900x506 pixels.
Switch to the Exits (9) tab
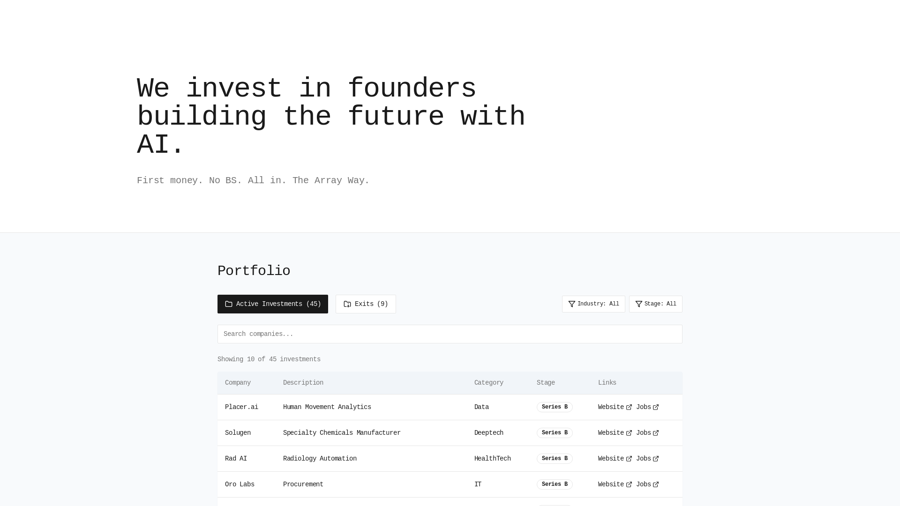click(366, 304)
